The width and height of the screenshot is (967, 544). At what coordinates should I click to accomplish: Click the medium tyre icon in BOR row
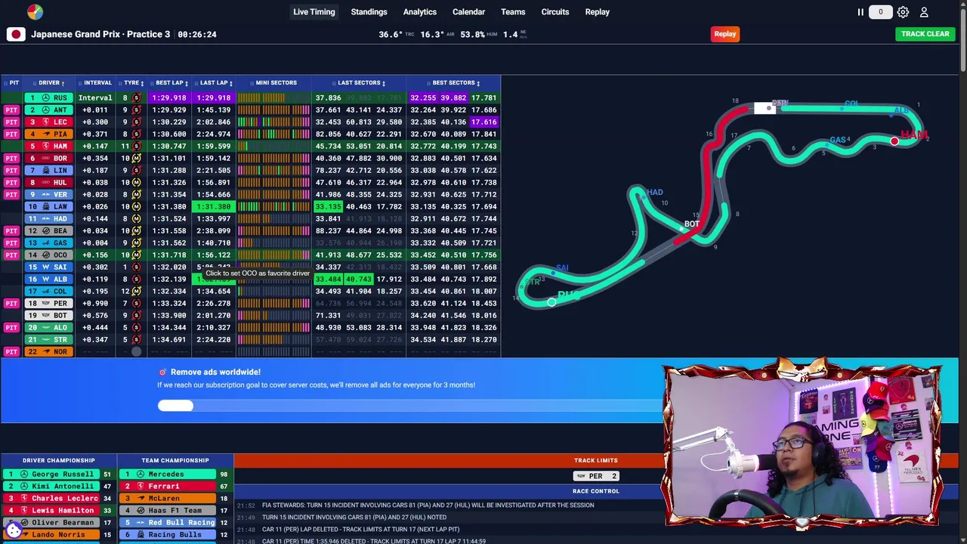(136, 158)
